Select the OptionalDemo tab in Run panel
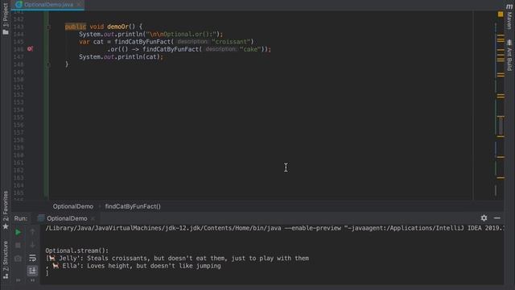The height and width of the screenshot is (290, 515). [x=67, y=218]
